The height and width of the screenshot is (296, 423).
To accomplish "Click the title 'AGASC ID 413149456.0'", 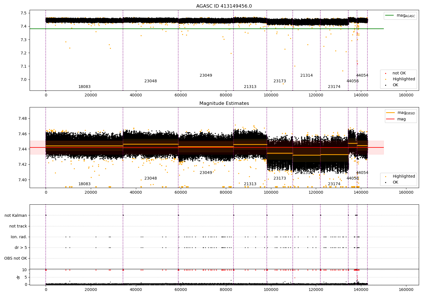I will point(224,6).
